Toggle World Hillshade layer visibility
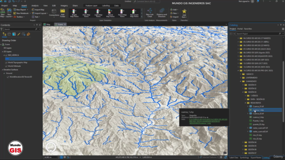Viewport: 285px width, 160px height. [x=6, y=66]
